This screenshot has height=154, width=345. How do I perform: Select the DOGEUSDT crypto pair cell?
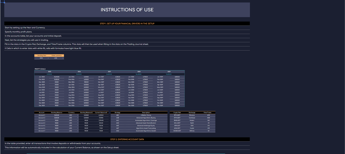(177, 131)
